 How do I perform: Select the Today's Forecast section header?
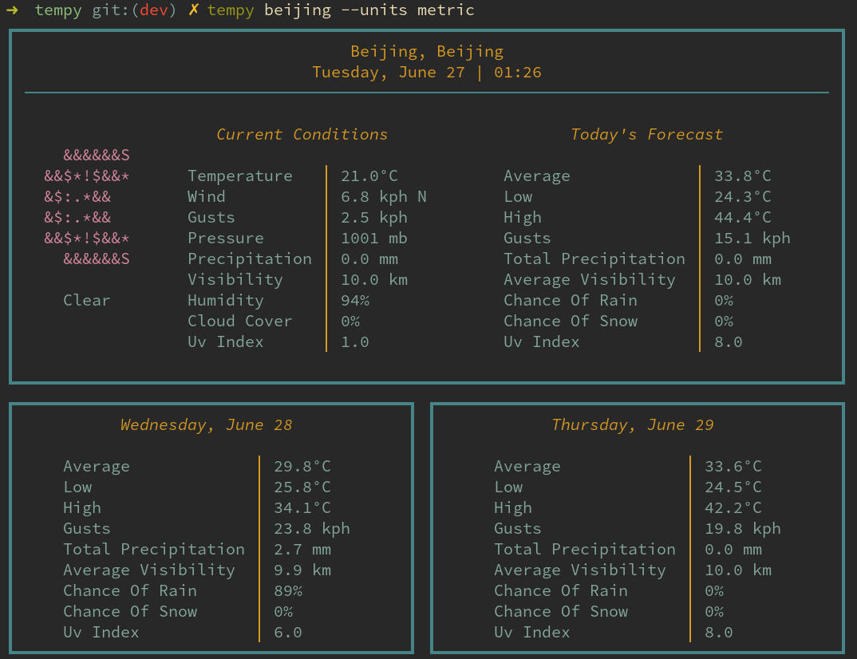point(646,134)
